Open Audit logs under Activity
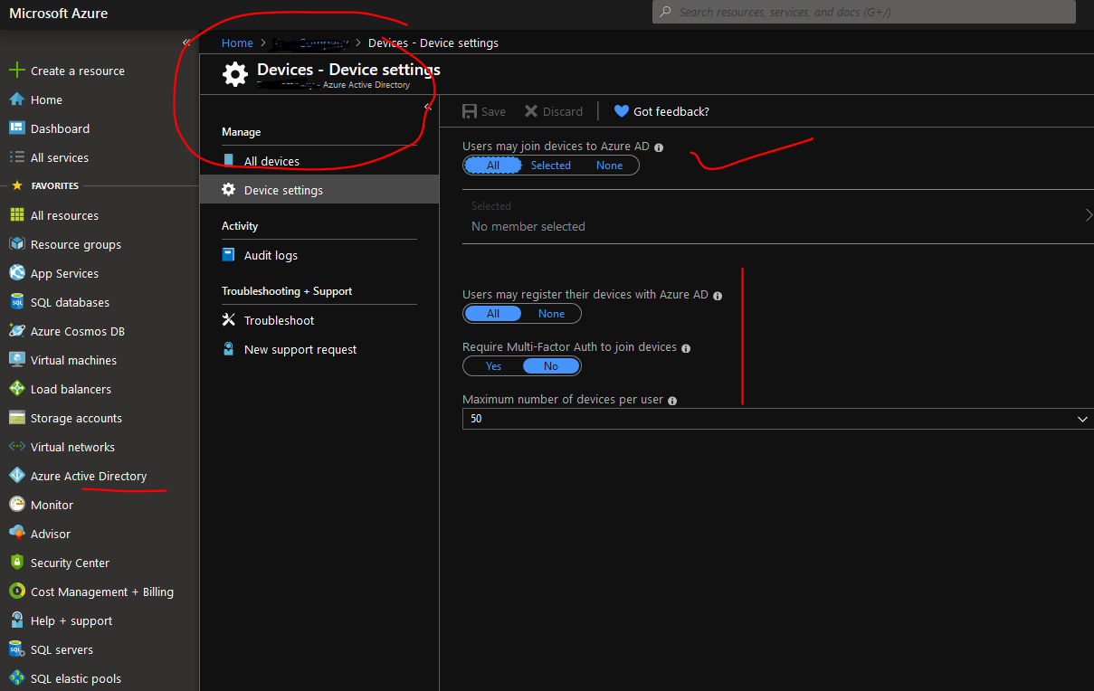The width and height of the screenshot is (1094, 691). (x=269, y=254)
